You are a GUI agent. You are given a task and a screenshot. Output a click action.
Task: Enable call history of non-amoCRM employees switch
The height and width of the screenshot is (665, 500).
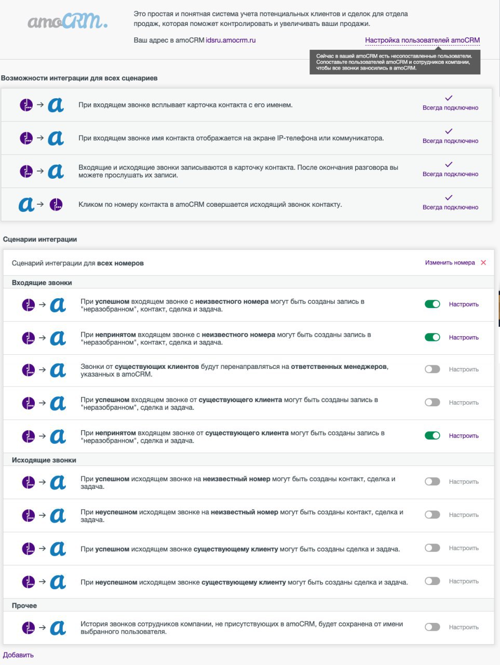pos(433,627)
